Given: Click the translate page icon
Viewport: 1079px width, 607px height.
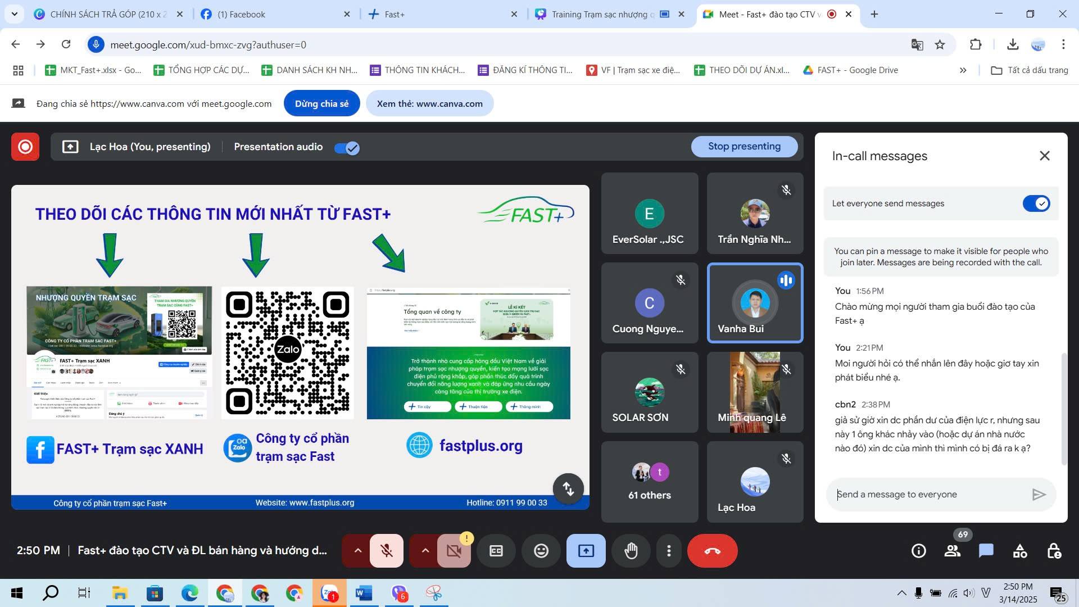Looking at the screenshot, I should tap(917, 44).
